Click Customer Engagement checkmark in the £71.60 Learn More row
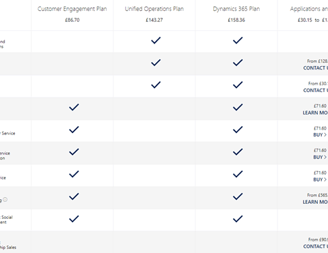This screenshot has width=328, height=253. pyautogui.click(x=74, y=107)
